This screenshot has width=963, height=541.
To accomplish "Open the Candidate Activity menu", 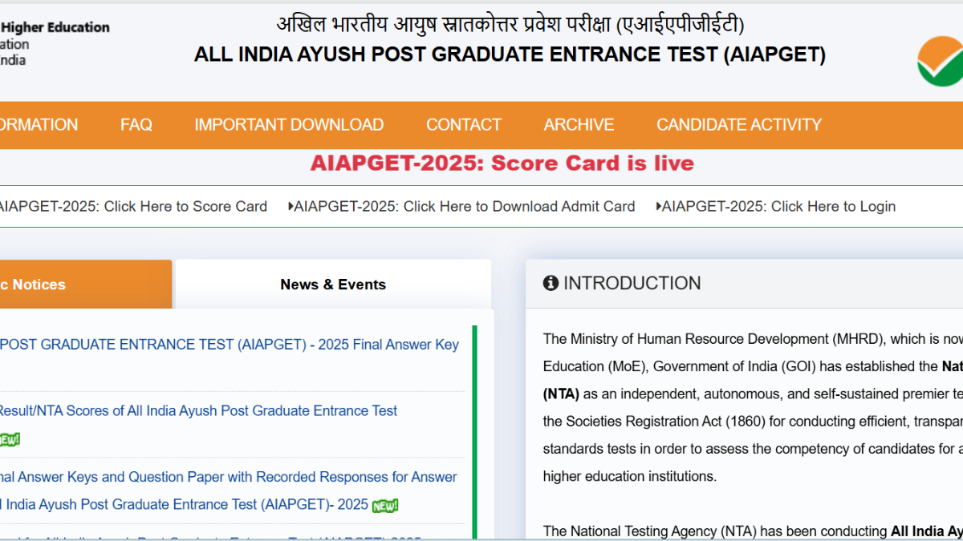I will coord(739,125).
